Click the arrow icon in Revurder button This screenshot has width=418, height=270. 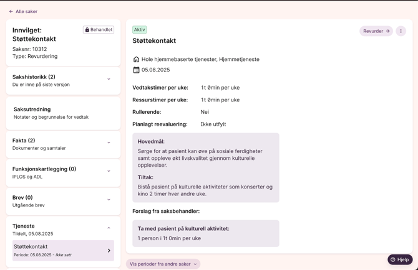coord(387,31)
